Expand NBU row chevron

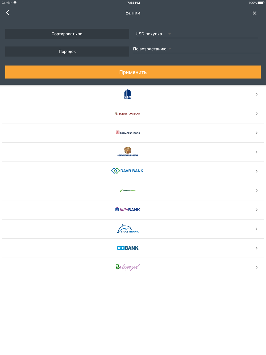[x=256, y=94]
